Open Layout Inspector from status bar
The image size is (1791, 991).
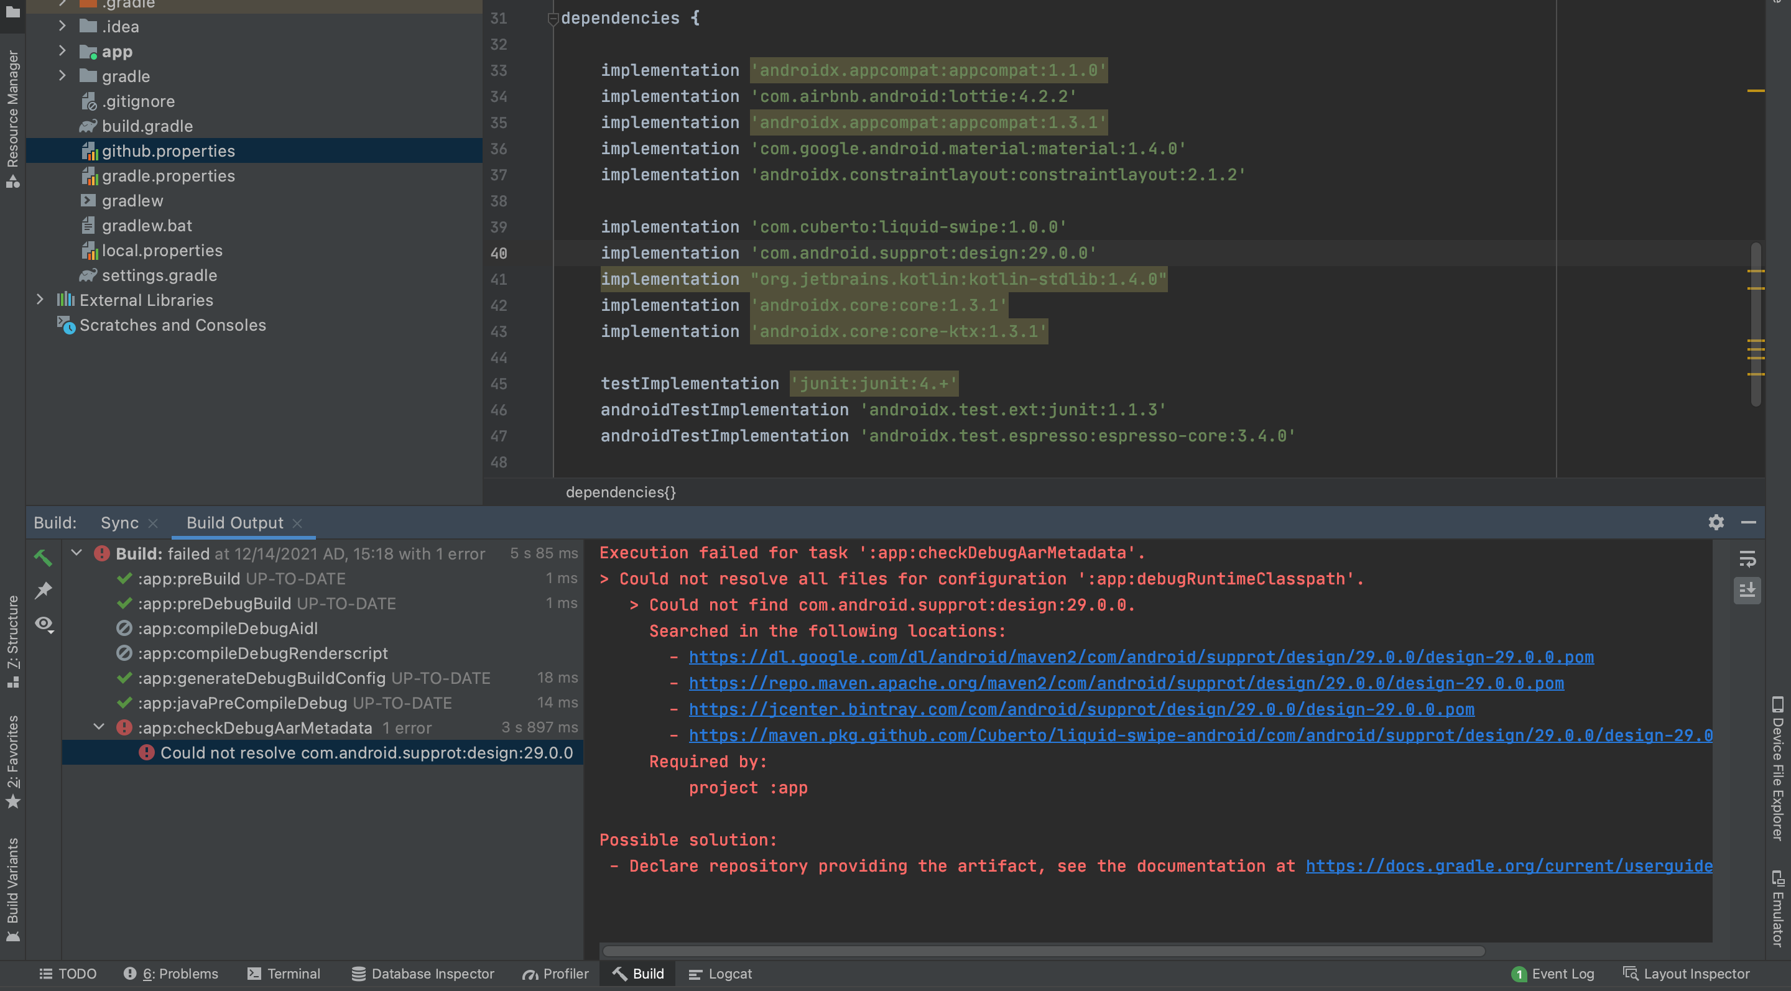click(1685, 974)
